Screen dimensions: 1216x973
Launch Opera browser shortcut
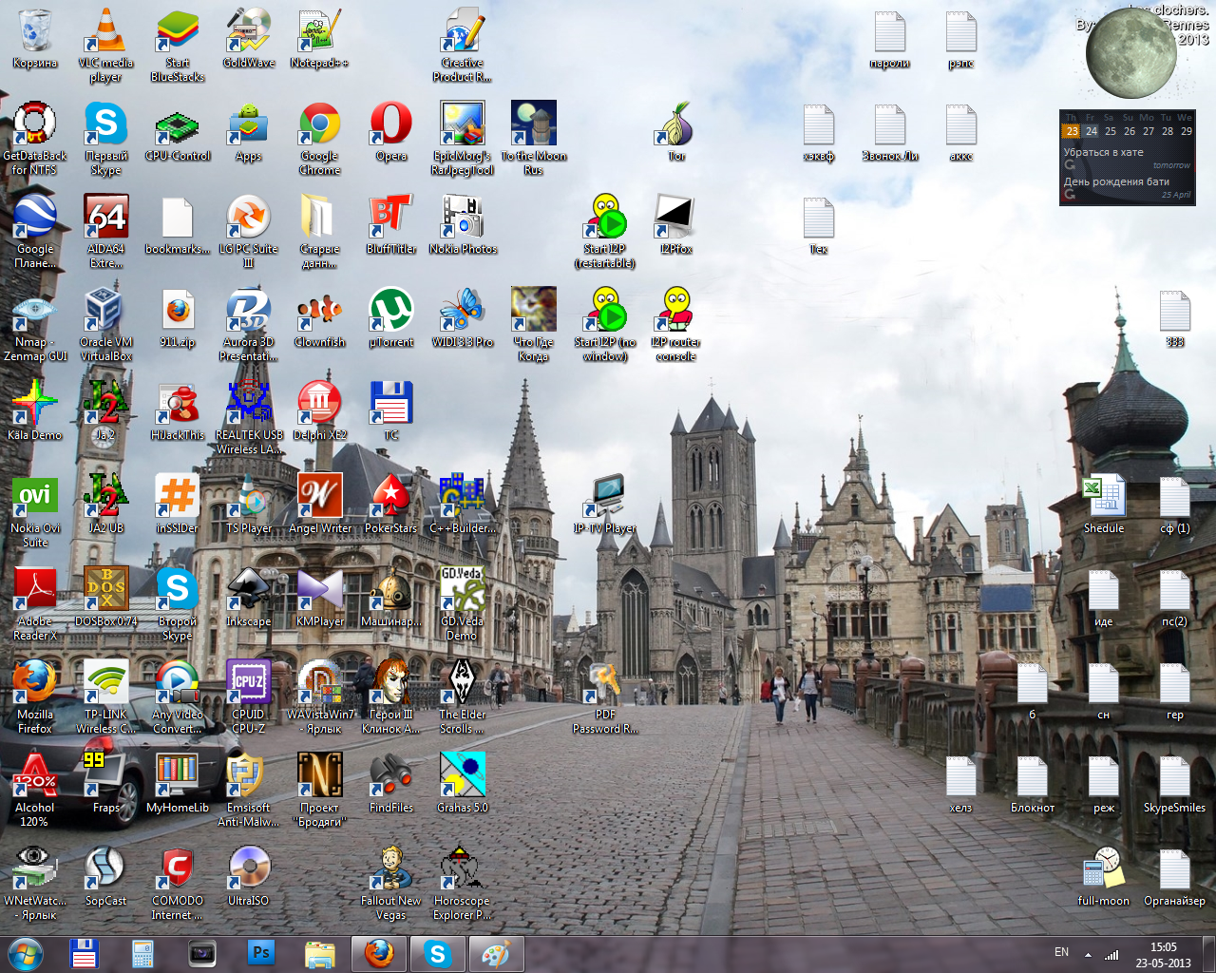[391, 132]
